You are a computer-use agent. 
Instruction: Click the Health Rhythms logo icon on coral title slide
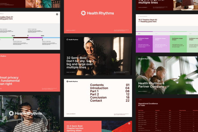coord(83,13)
